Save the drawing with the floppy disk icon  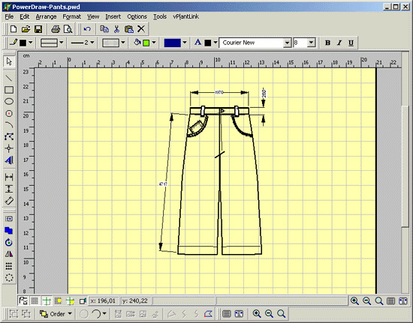tap(38, 29)
